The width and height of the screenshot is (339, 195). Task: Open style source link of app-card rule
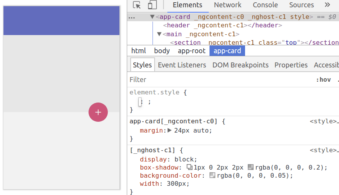coord(324,121)
